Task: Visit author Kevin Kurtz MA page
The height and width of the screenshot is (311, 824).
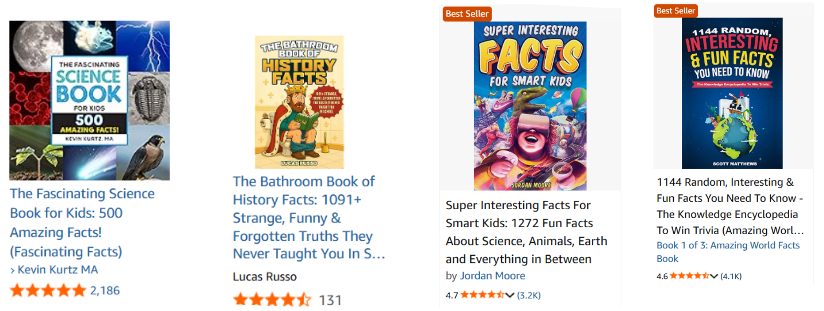Action: tap(57, 270)
